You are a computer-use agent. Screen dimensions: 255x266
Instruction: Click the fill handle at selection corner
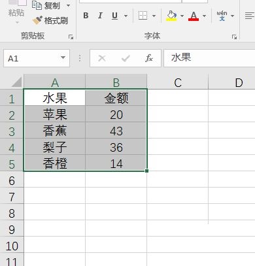coord(146,171)
